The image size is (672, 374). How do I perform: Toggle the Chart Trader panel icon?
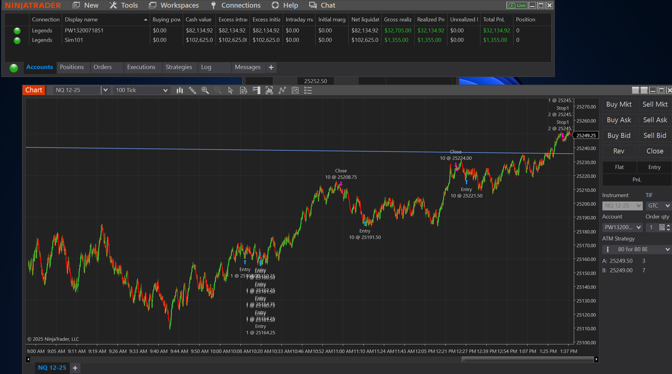(x=256, y=90)
